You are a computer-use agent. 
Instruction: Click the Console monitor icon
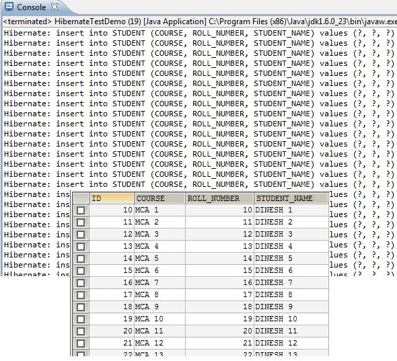click(x=9, y=7)
